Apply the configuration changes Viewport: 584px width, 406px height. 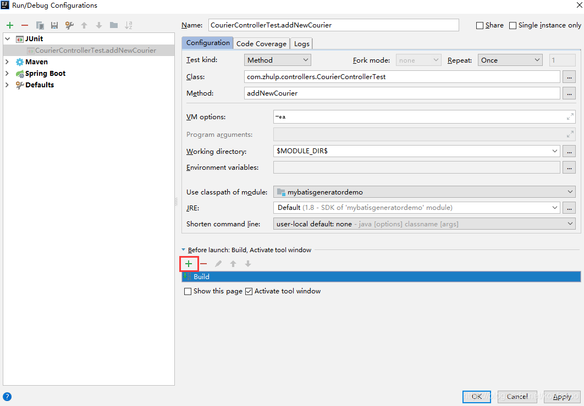tap(562, 397)
